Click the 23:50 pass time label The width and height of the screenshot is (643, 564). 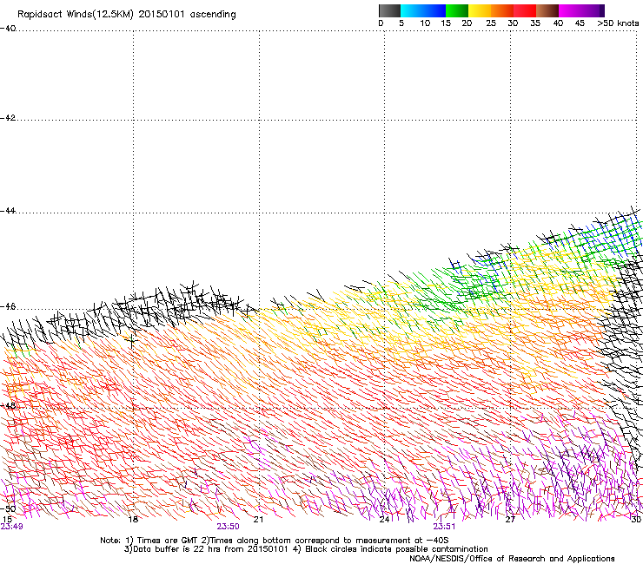point(228,527)
